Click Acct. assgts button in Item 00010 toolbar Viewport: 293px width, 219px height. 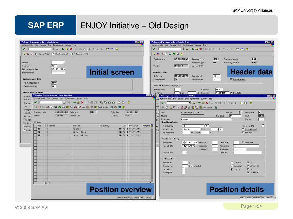pos(206,108)
